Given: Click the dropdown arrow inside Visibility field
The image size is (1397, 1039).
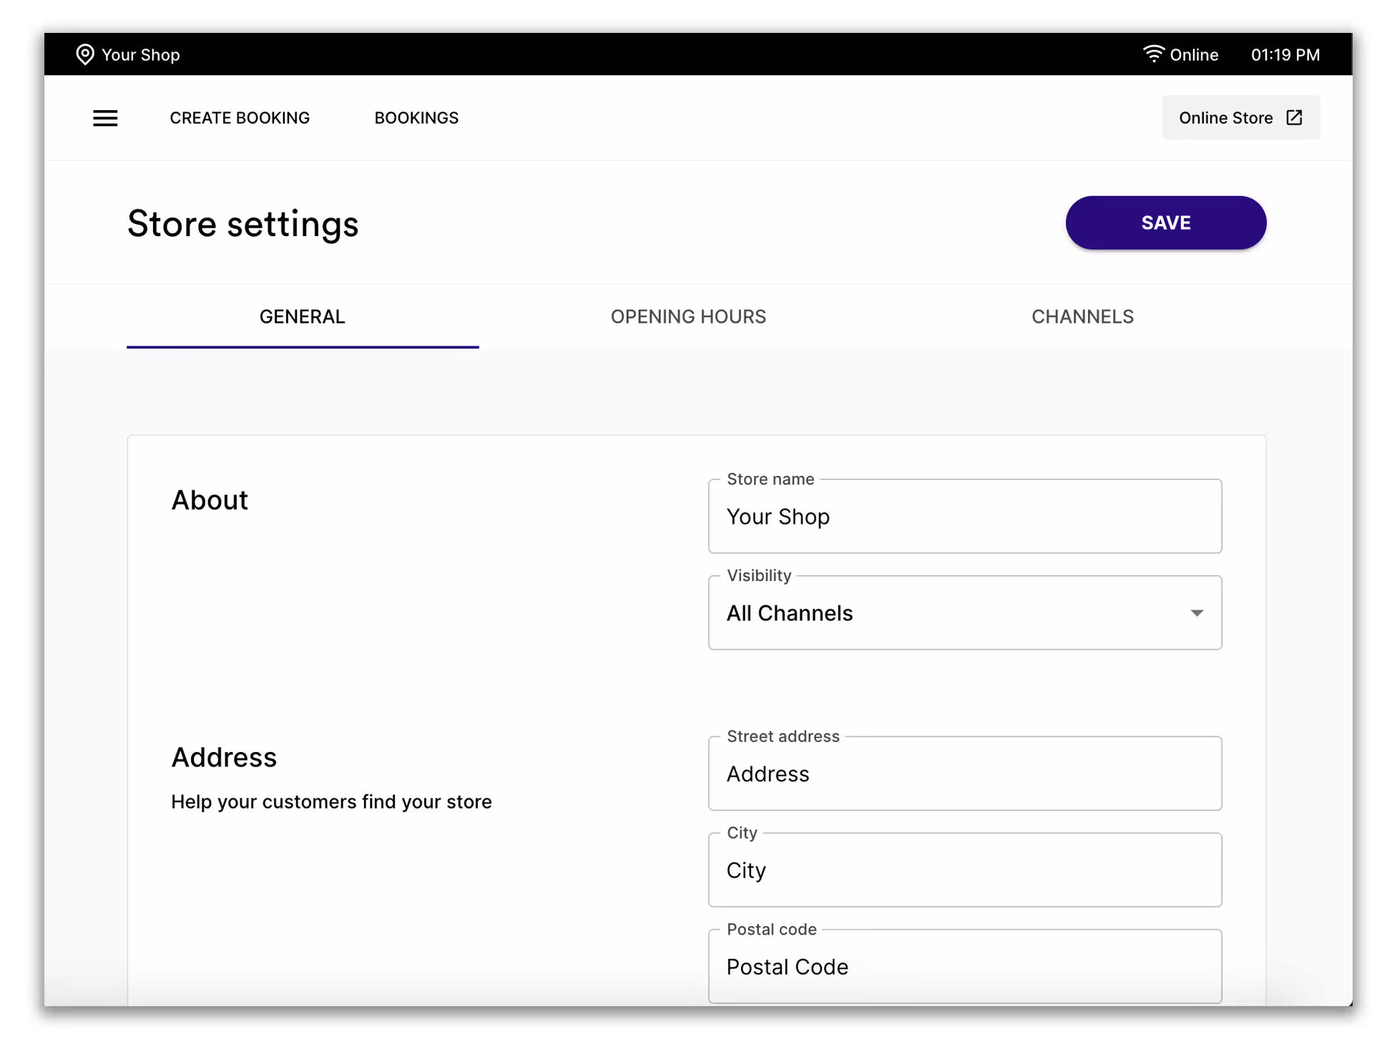Looking at the screenshot, I should tap(1195, 613).
